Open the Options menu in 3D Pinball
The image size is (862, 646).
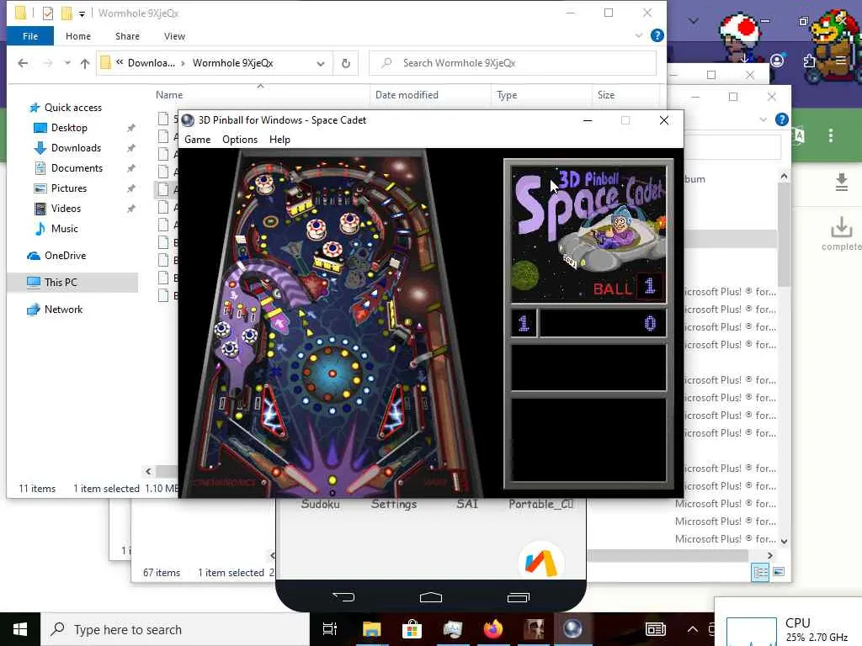coord(240,140)
